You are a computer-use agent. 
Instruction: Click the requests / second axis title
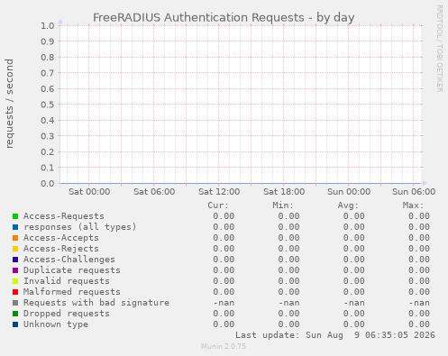9,104
